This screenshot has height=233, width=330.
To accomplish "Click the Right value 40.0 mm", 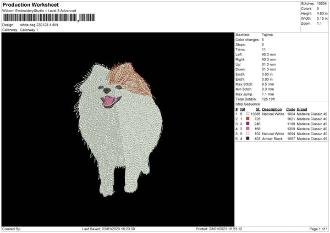I will coord(269,59).
